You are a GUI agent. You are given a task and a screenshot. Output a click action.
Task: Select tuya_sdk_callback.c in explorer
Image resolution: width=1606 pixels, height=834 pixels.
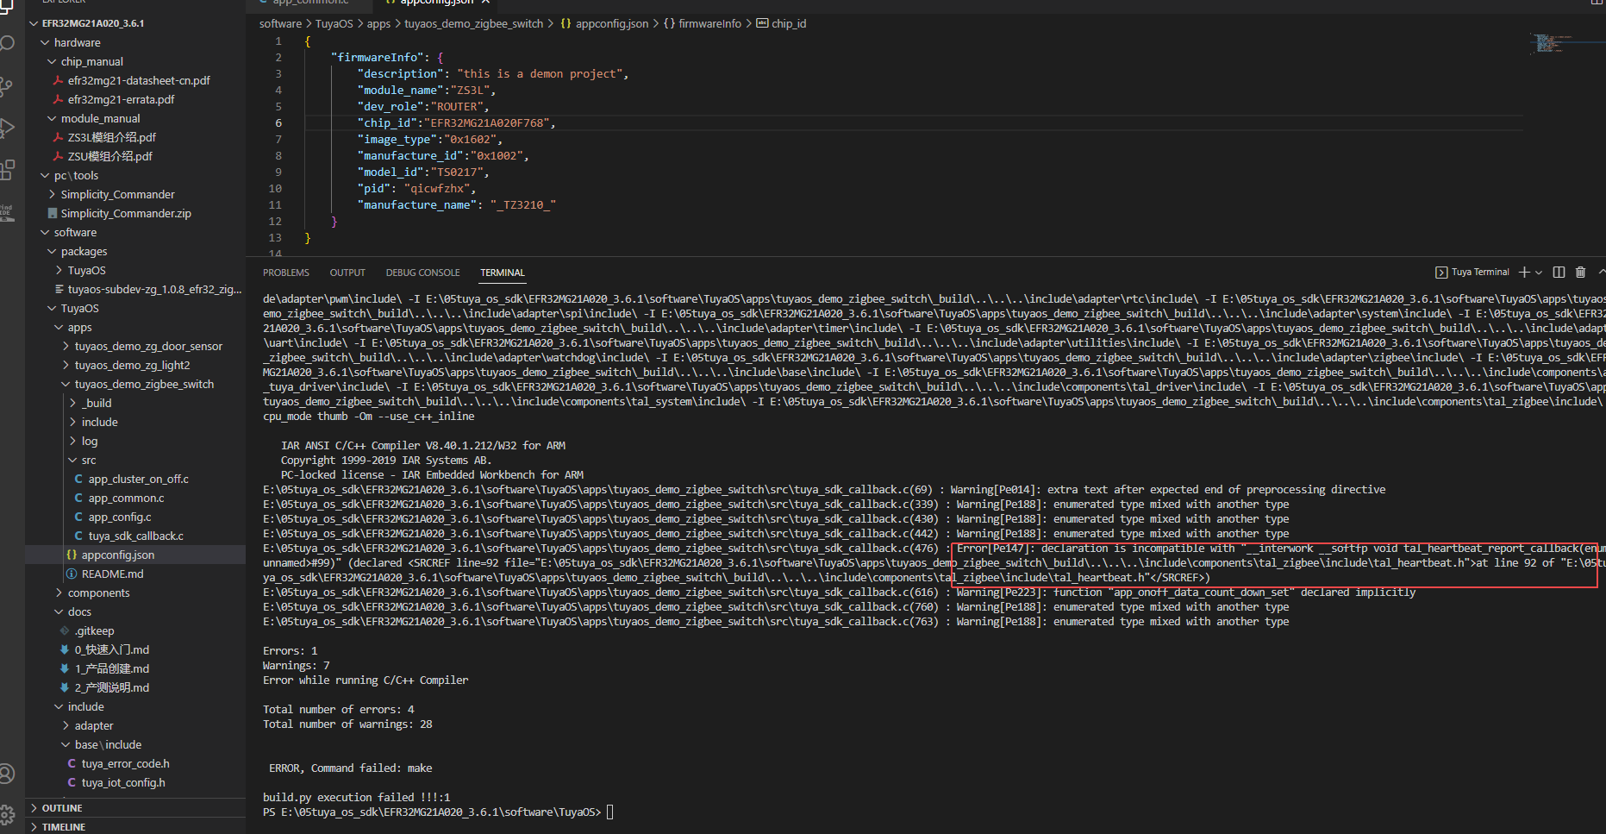click(x=135, y=536)
